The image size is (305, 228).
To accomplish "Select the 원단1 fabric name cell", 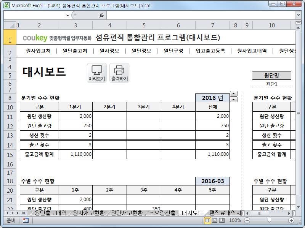I will 271,84.
